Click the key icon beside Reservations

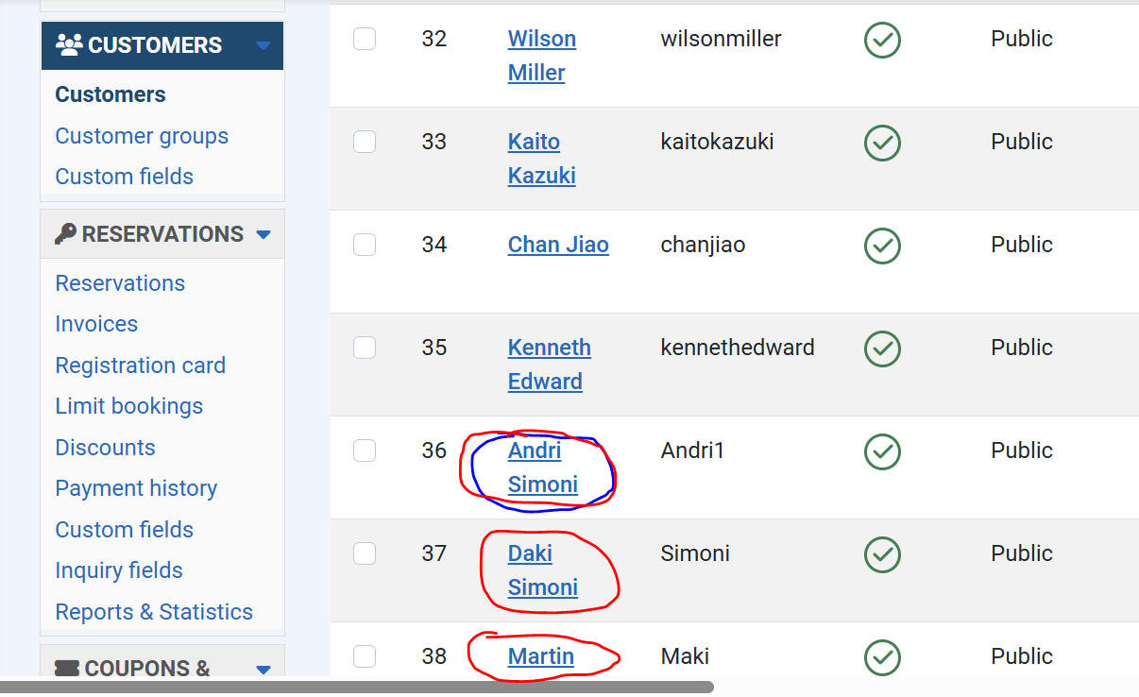(65, 234)
